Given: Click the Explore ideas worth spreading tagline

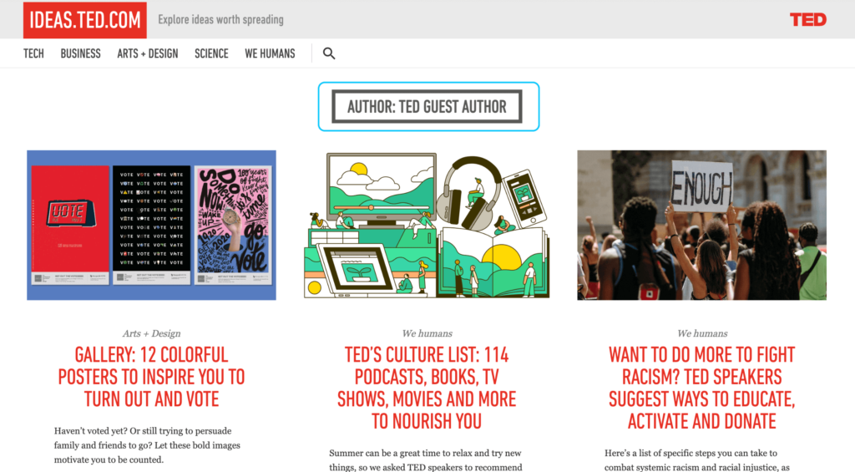Looking at the screenshot, I should click(x=220, y=19).
